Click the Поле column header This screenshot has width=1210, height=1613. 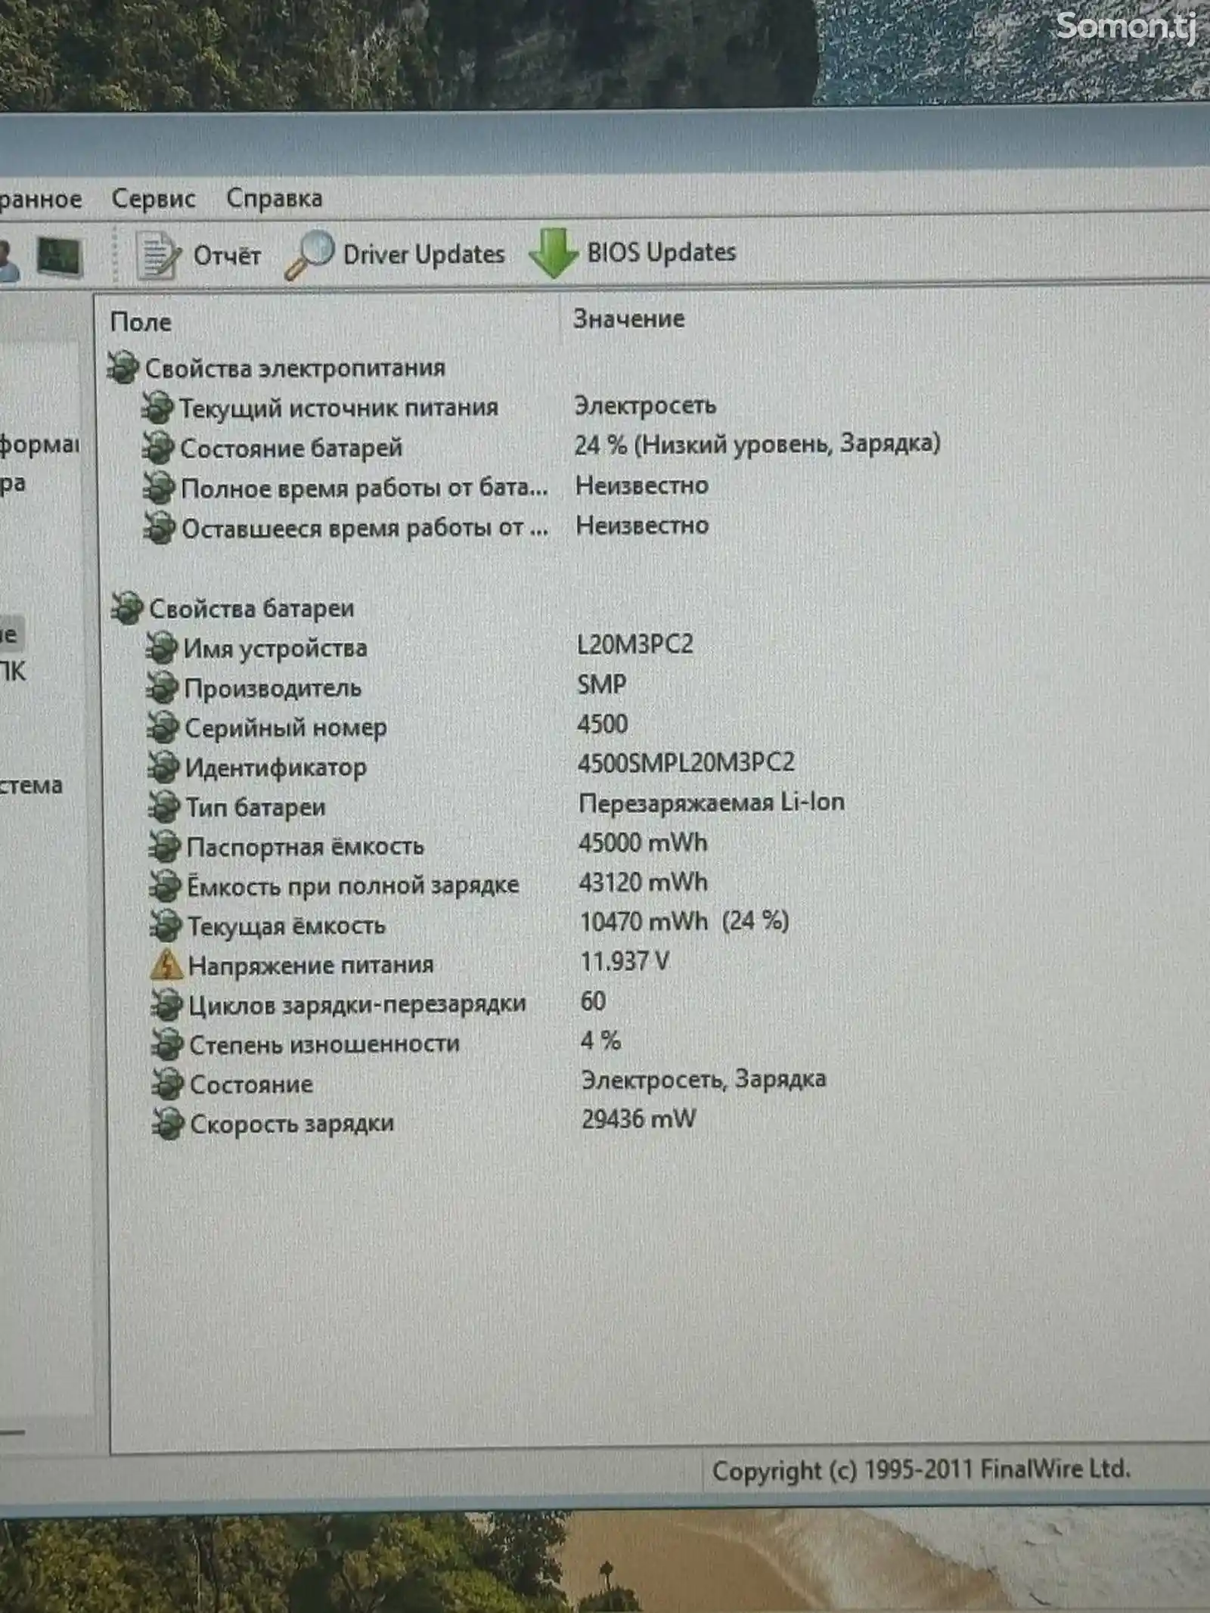click(x=141, y=323)
